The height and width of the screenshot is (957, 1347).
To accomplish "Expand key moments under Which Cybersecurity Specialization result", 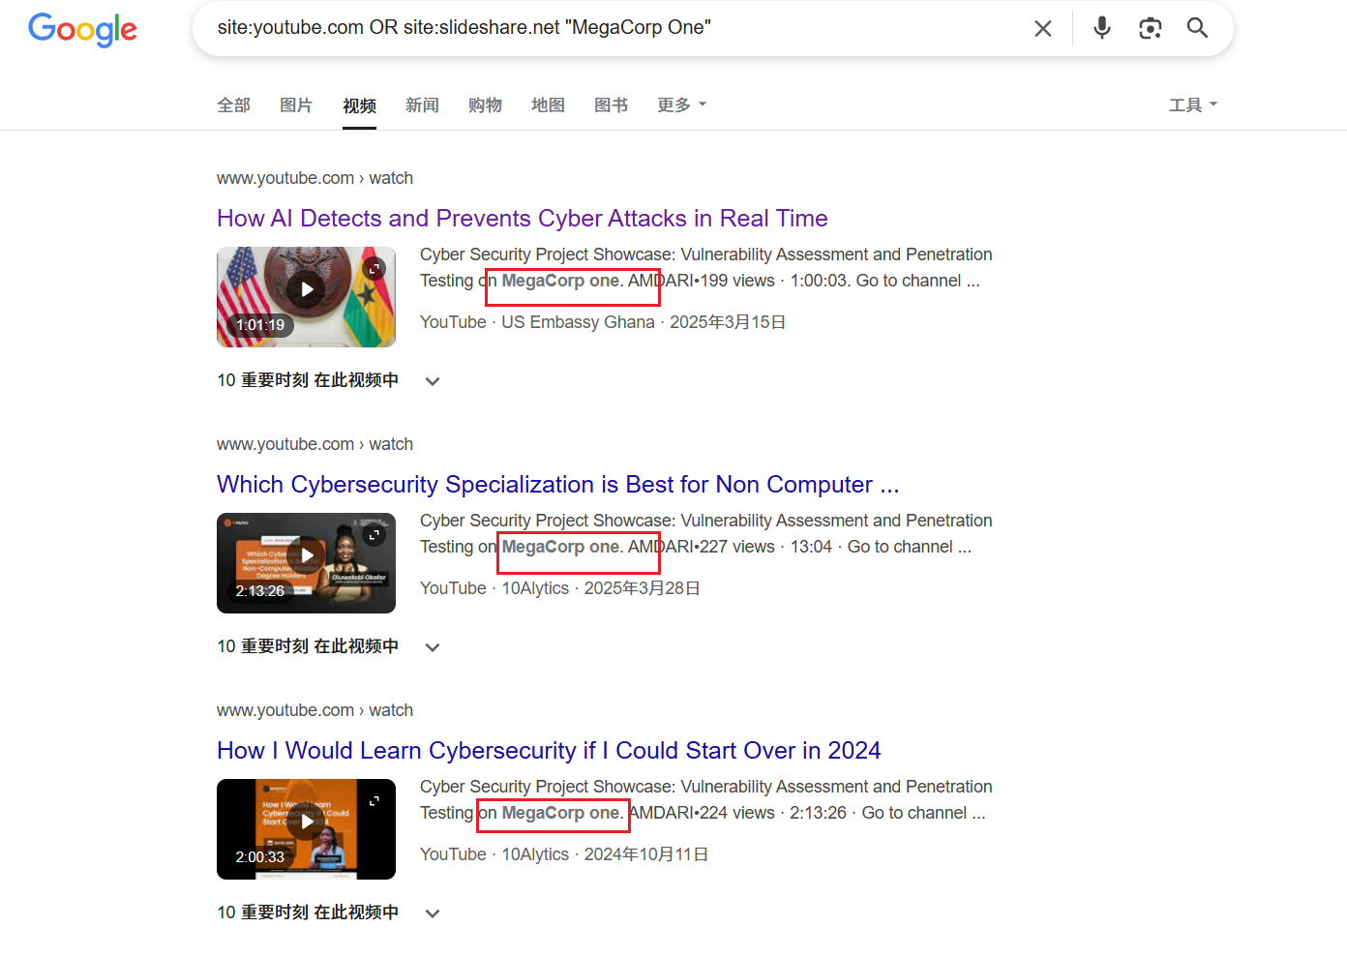I will [x=433, y=647].
